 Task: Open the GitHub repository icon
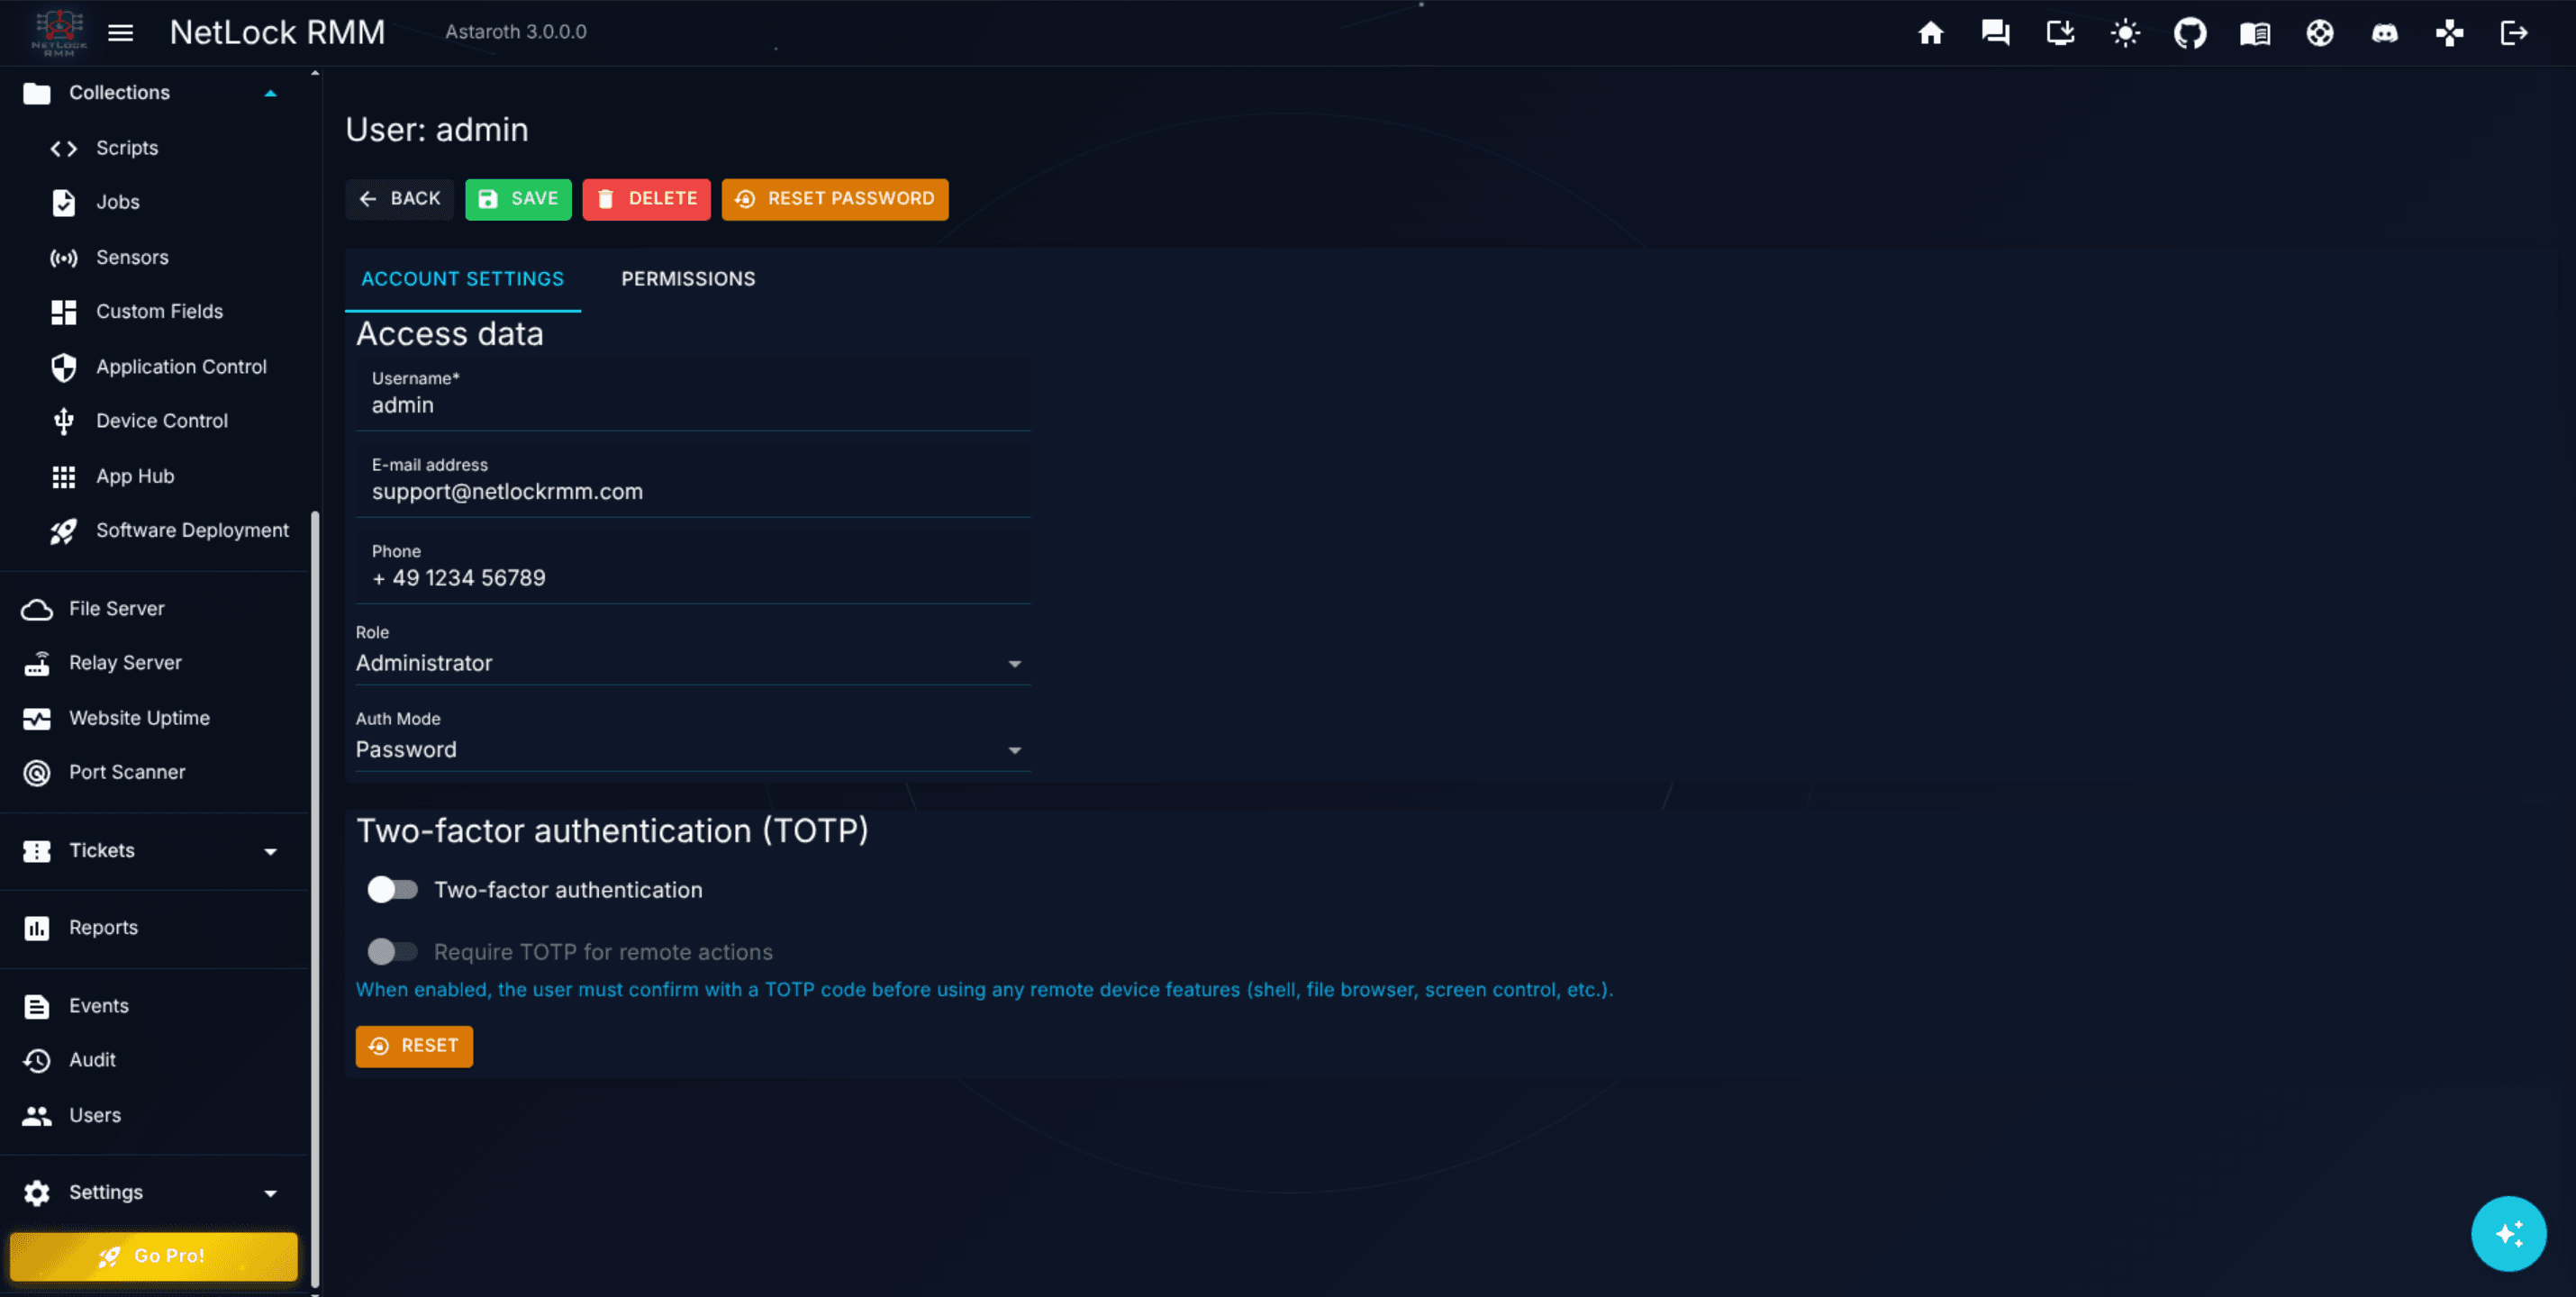2190,33
